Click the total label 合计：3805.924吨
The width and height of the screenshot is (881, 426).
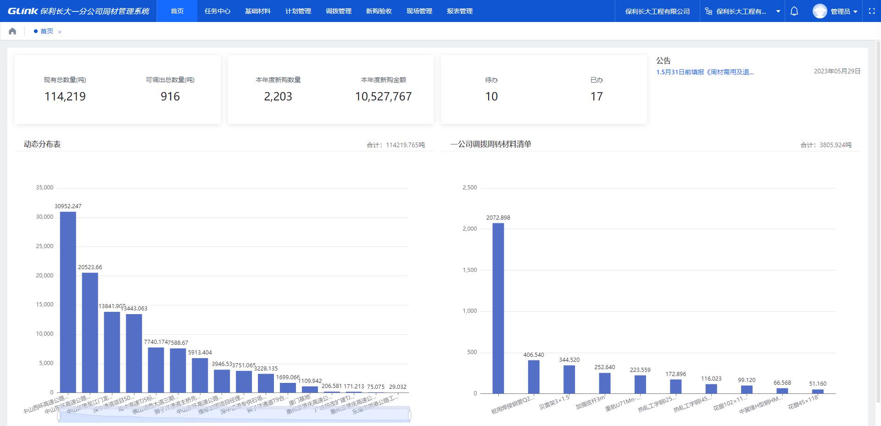(x=826, y=145)
